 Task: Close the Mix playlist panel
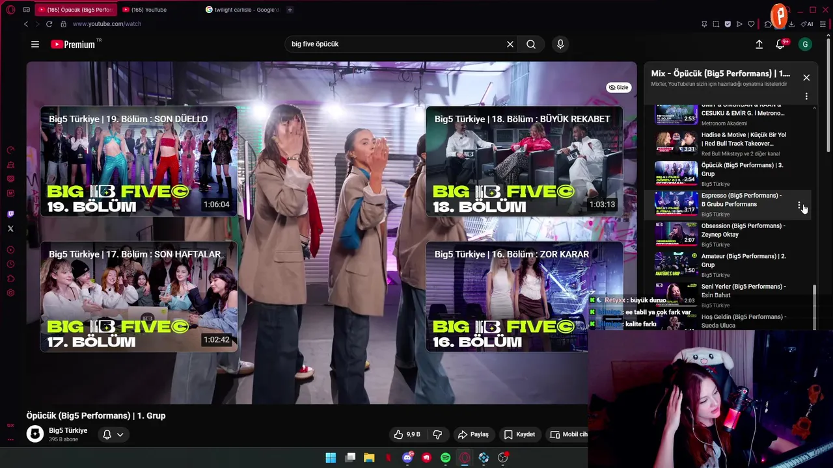(x=806, y=77)
